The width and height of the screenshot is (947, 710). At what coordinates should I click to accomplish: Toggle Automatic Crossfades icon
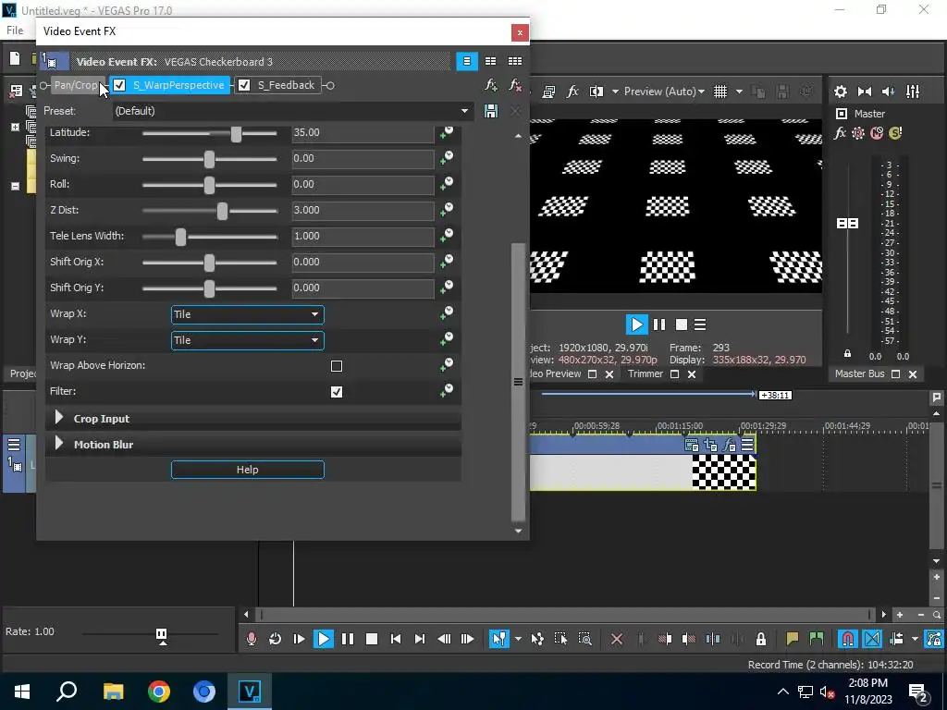point(872,639)
